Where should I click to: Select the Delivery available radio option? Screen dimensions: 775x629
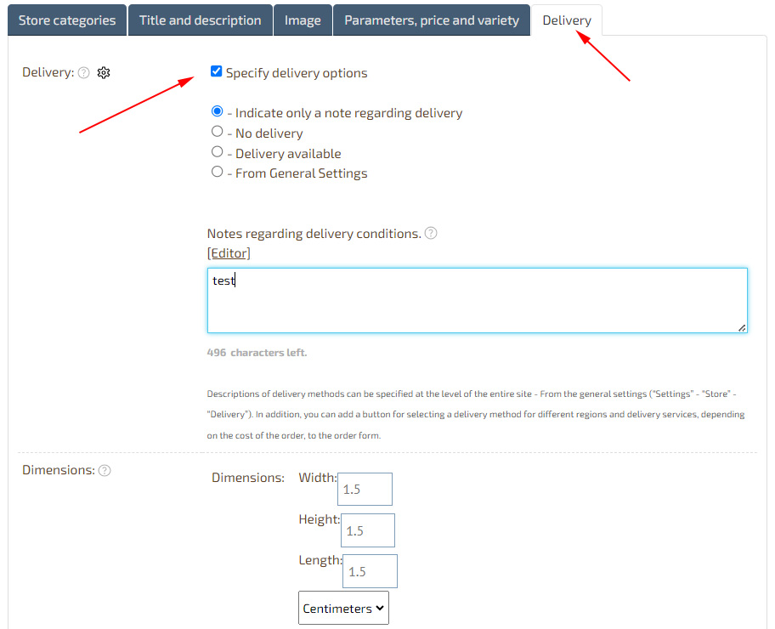(x=218, y=153)
